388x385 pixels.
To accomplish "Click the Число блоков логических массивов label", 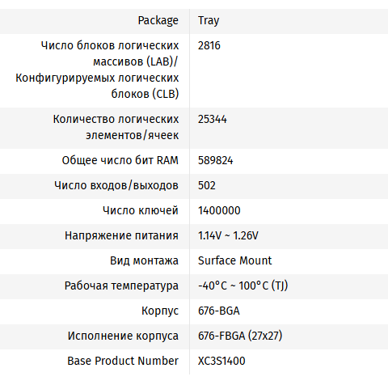I will tap(97, 70).
